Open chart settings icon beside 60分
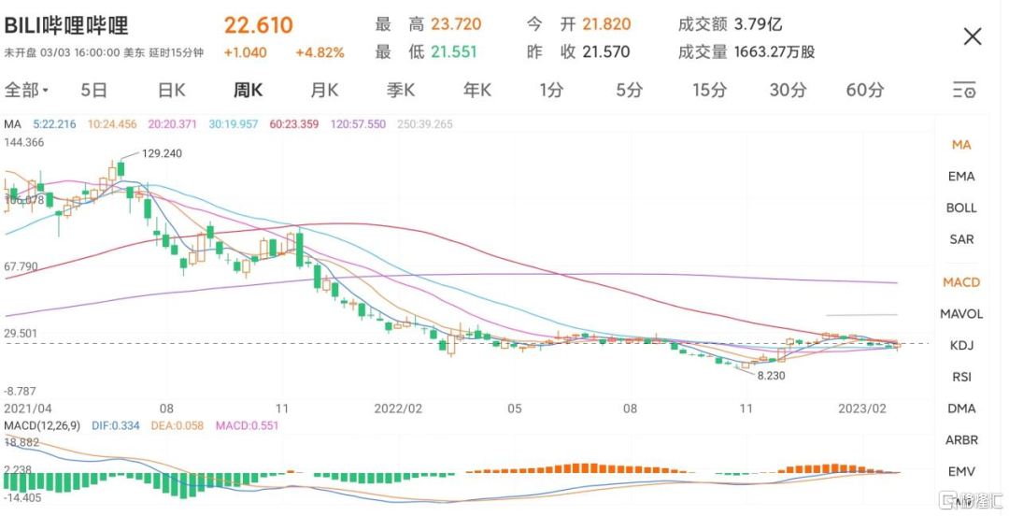Image resolution: width=1009 pixels, height=516 pixels. [x=964, y=90]
